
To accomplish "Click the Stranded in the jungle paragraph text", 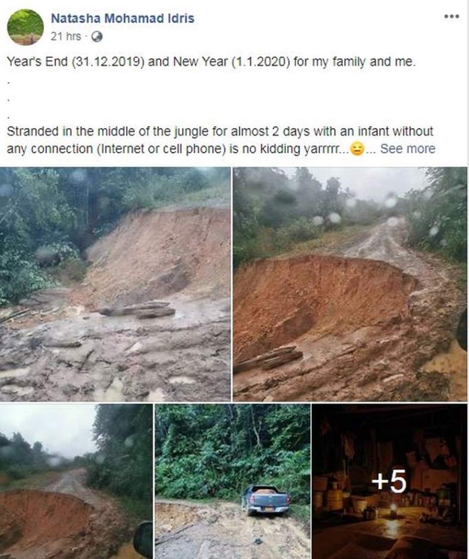I will pos(221,140).
